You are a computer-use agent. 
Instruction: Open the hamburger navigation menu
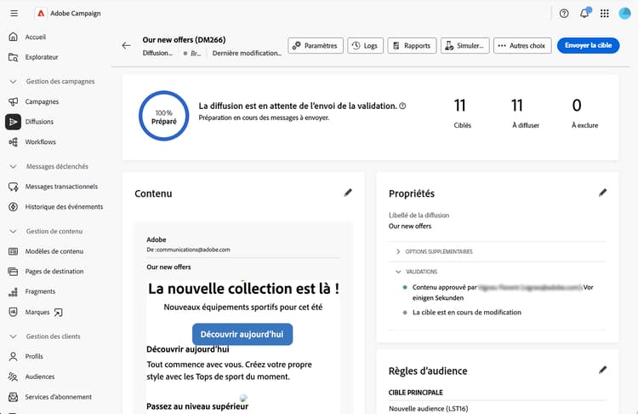point(14,14)
